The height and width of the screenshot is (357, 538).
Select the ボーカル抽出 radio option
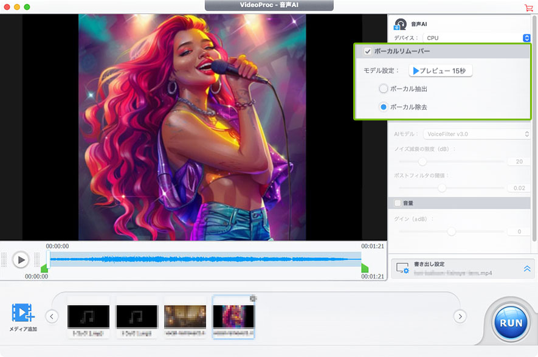[x=383, y=89]
